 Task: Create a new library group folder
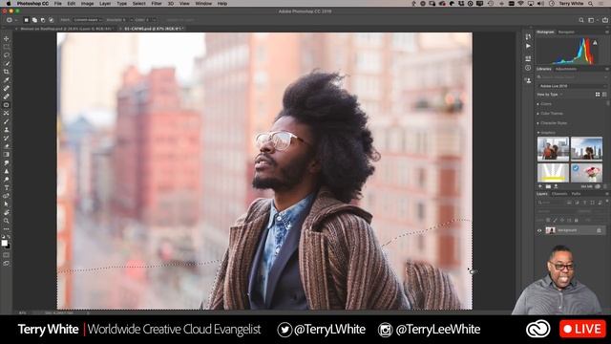[548, 187]
